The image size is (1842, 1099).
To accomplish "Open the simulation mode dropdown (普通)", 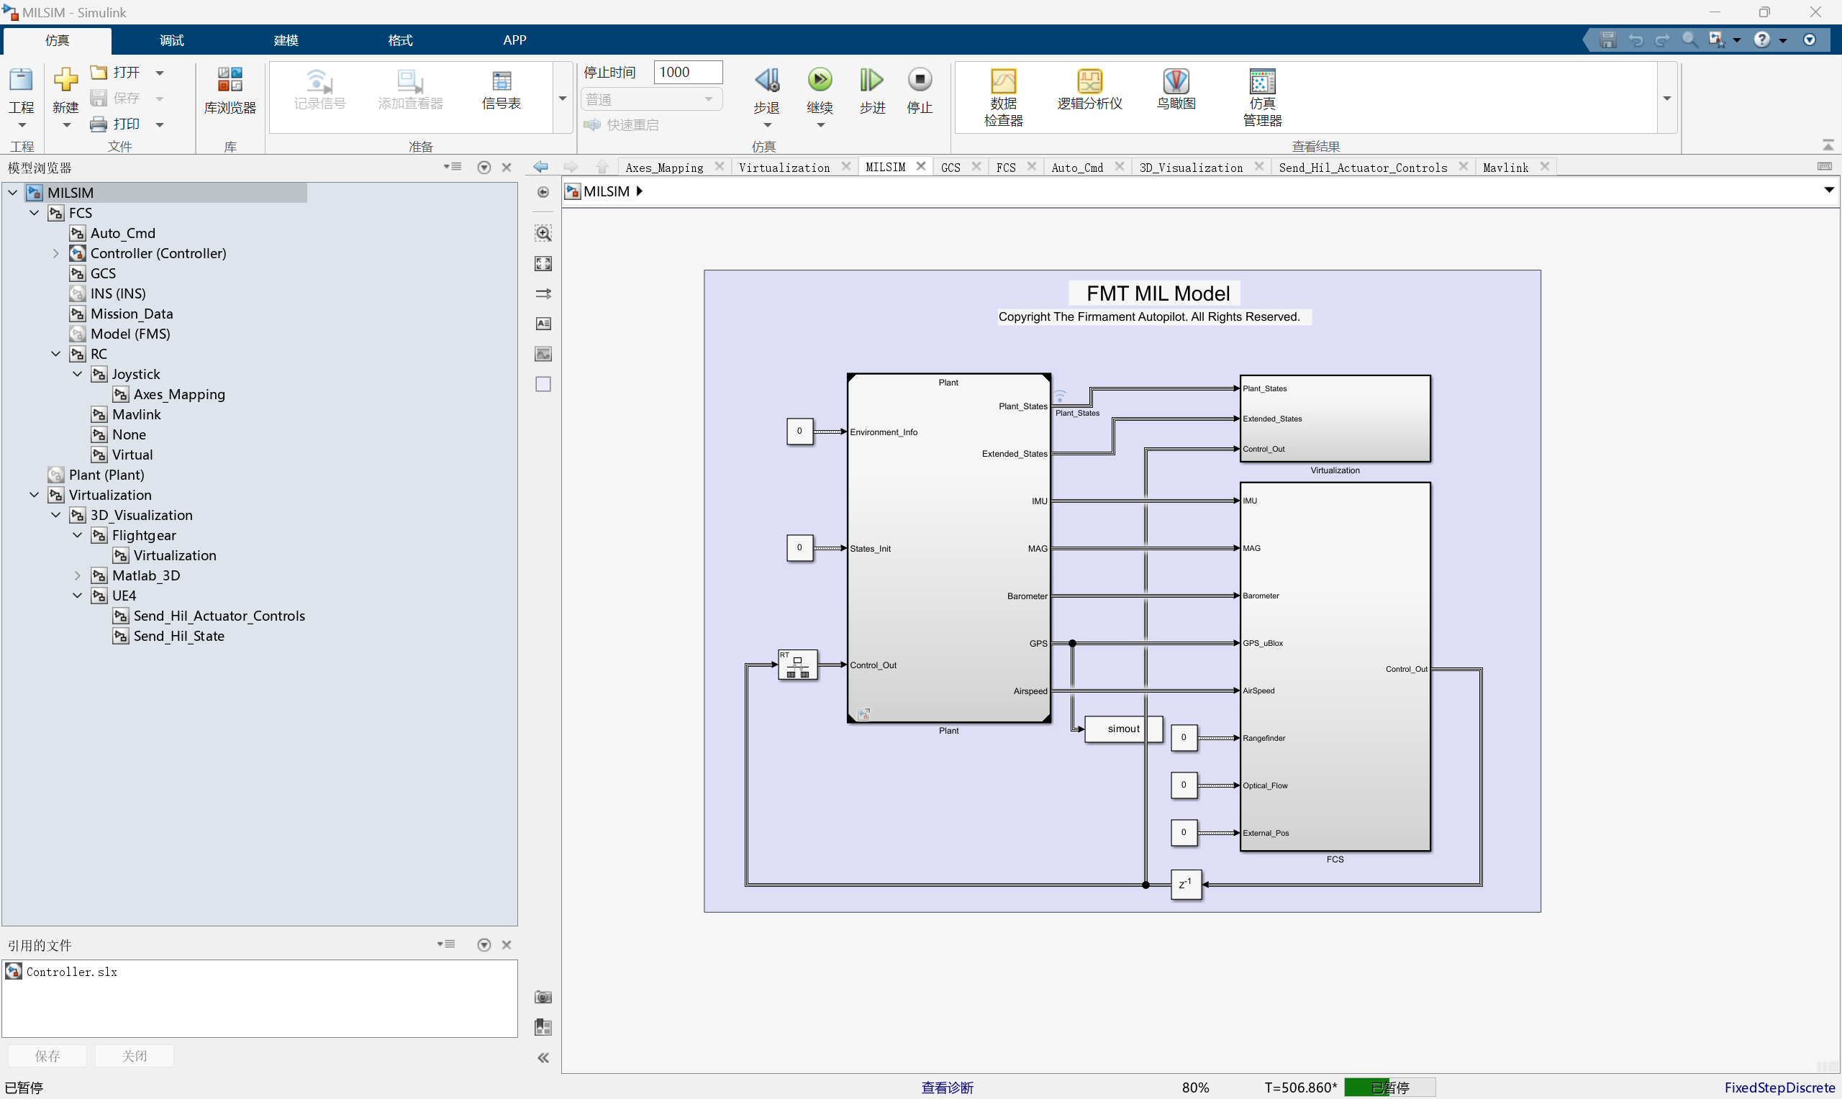I will coord(651,99).
